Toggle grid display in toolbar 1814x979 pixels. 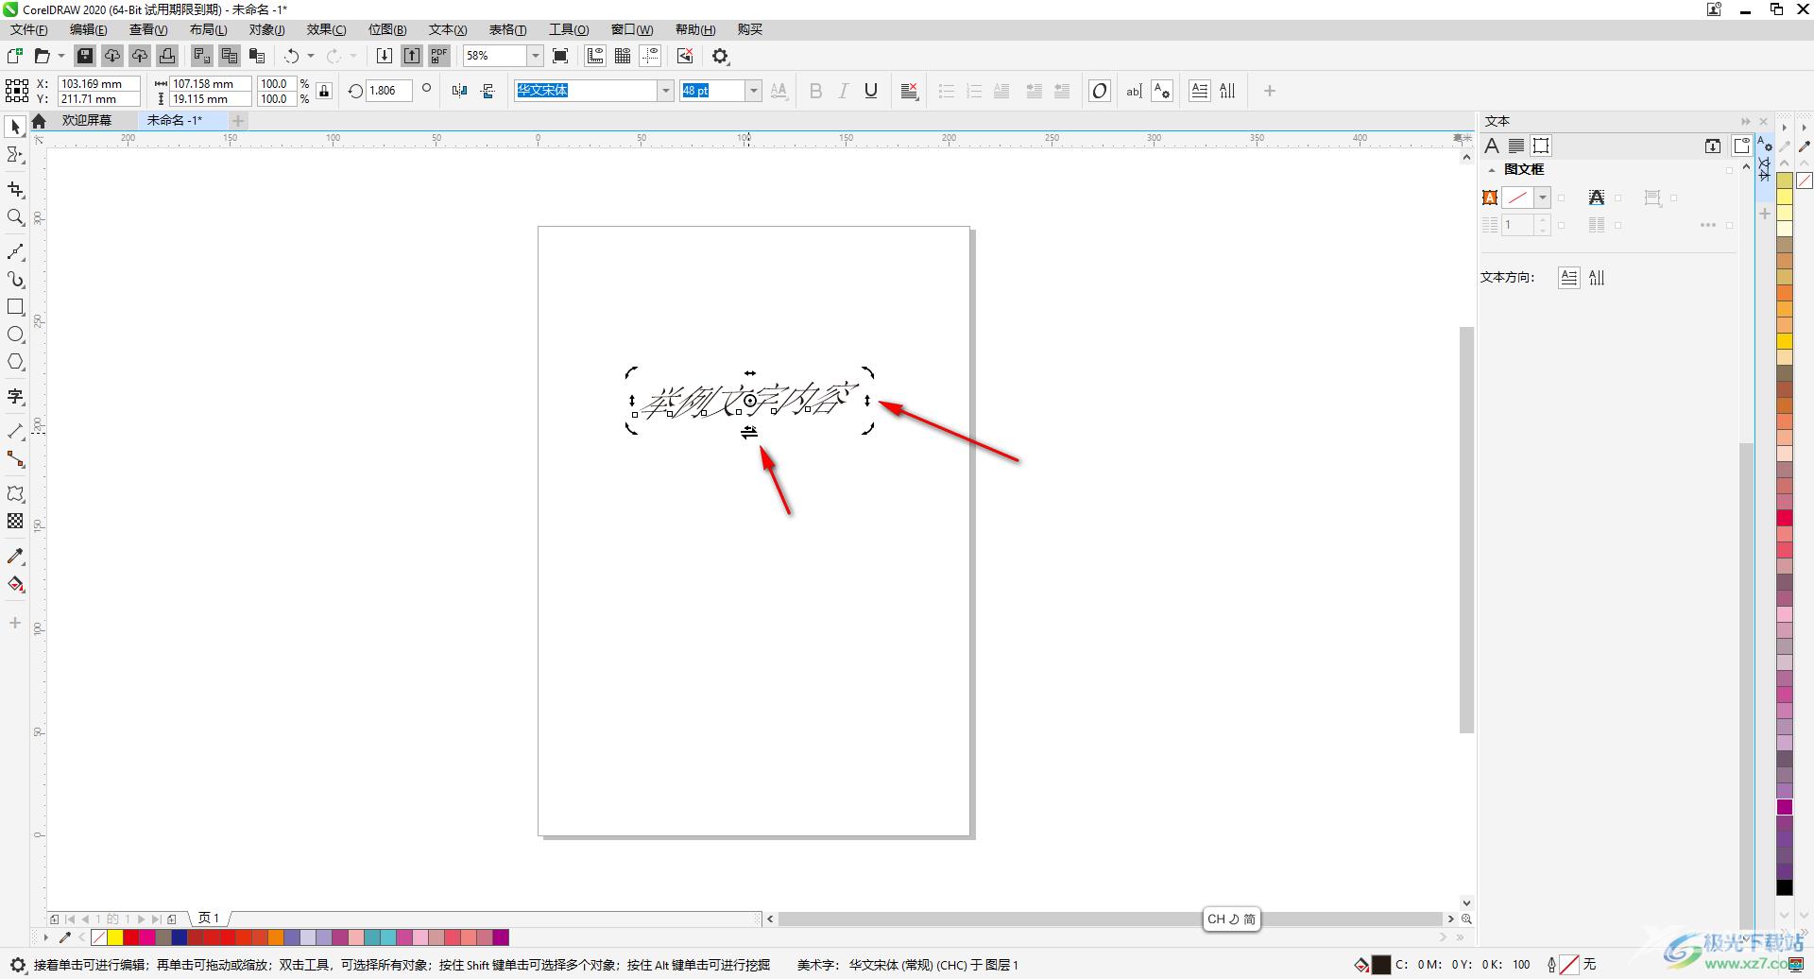tap(623, 56)
